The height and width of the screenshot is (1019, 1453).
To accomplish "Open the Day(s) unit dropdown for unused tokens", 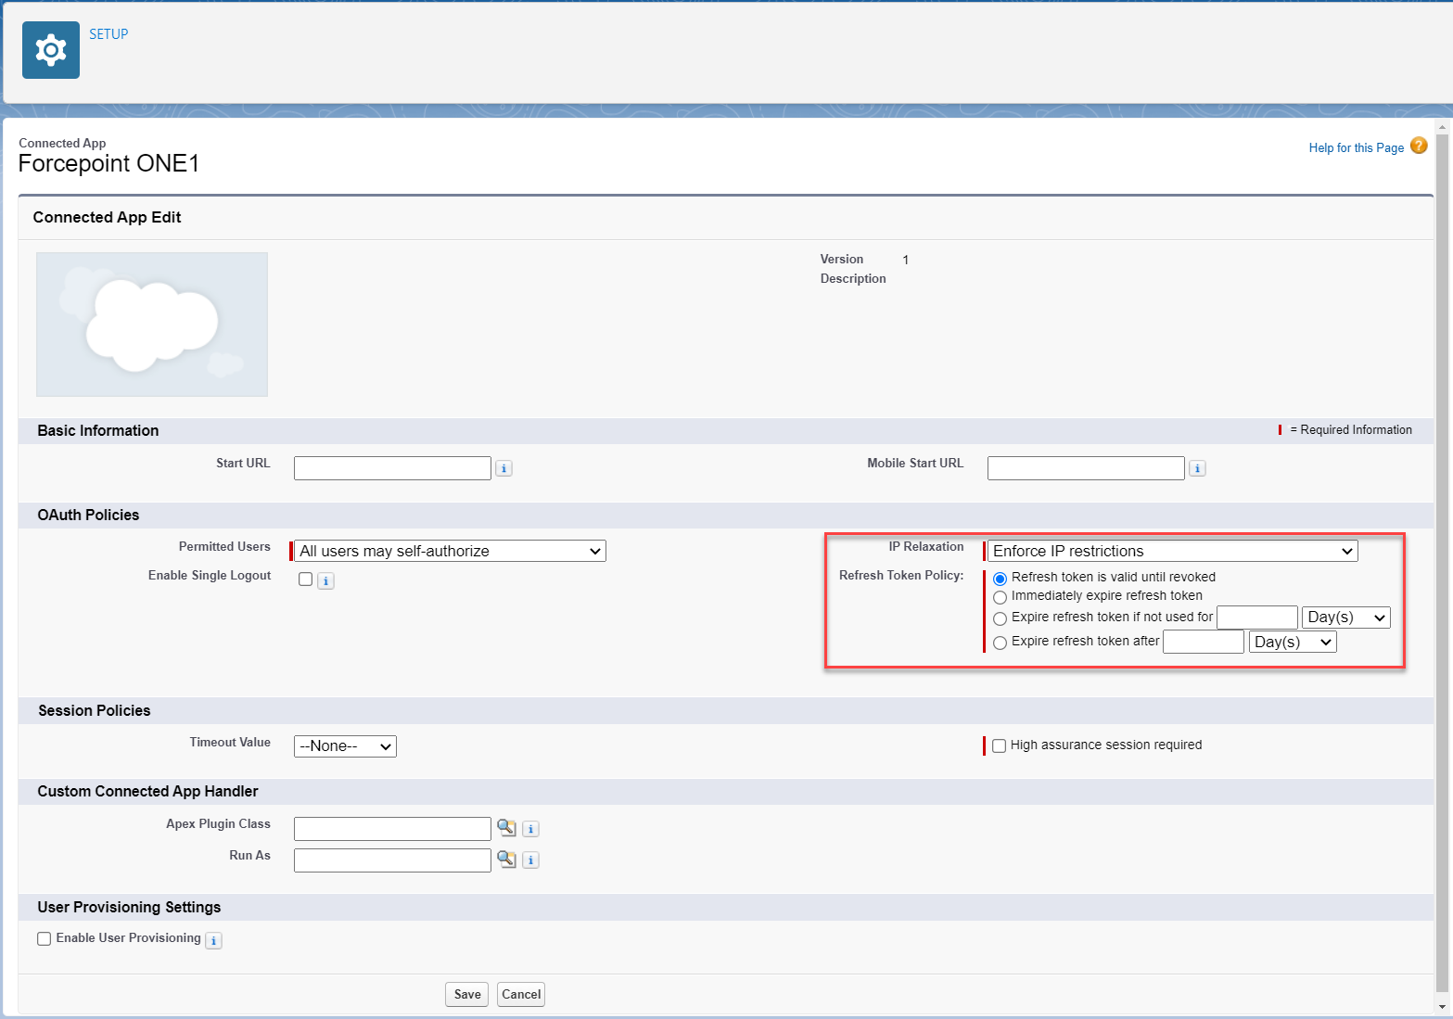I will tap(1345, 617).
